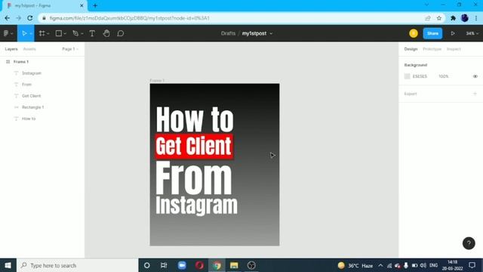Image resolution: width=483 pixels, height=272 pixels.
Task: Open the Chrome profile avatar
Action: click(465, 18)
